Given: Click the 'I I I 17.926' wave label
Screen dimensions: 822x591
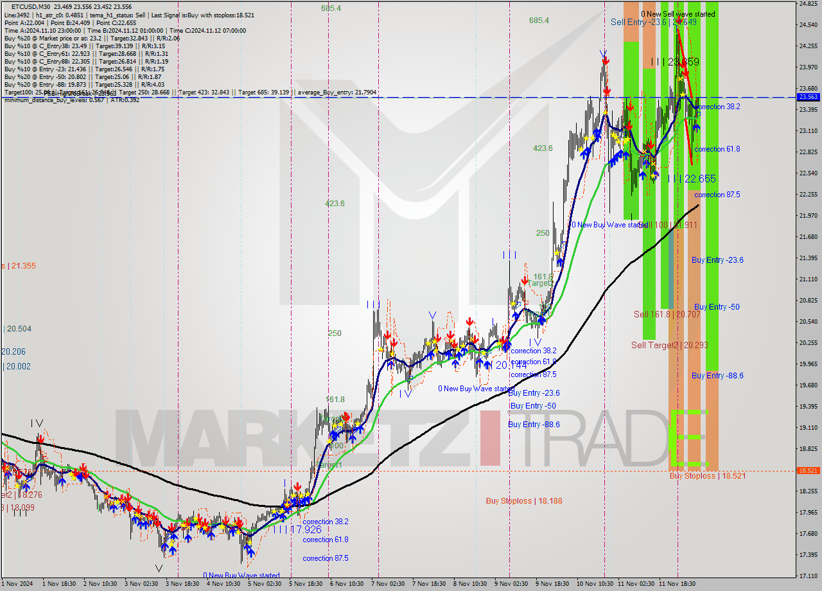Looking at the screenshot, I should tap(297, 530).
